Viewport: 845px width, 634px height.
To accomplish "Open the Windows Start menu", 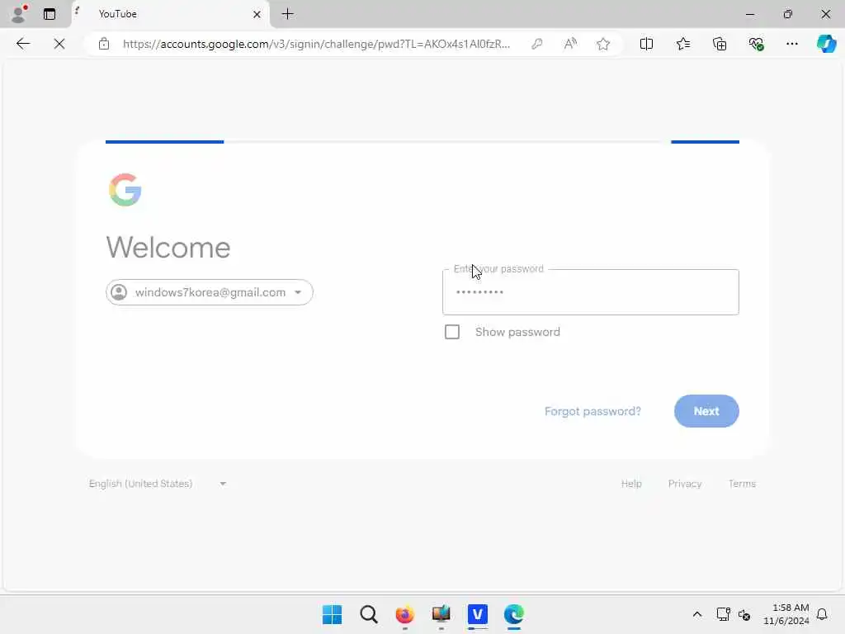I will pos(332,614).
